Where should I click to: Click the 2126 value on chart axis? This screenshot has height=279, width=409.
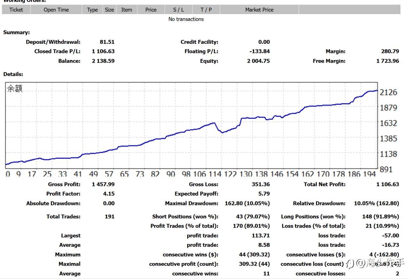pos(388,92)
